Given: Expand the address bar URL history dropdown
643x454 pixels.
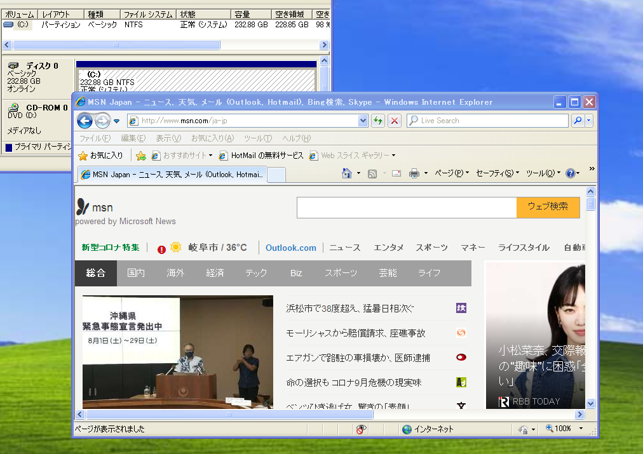Looking at the screenshot, I should point(363,121).
